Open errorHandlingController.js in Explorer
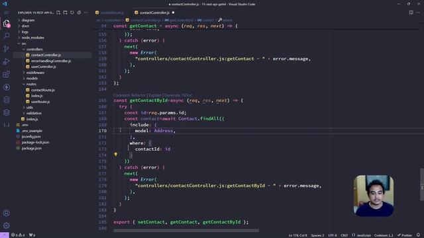The image size is (424, 238). [x=51, y=61]
